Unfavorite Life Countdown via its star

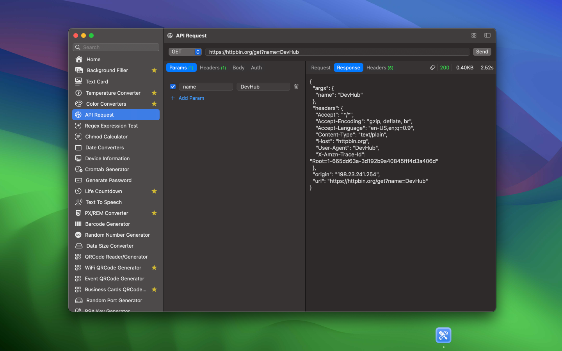click(x=154, y=191)
